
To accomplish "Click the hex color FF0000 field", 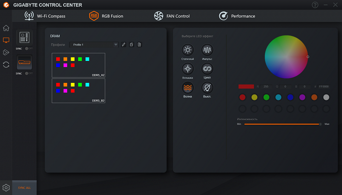I will 324,86.
